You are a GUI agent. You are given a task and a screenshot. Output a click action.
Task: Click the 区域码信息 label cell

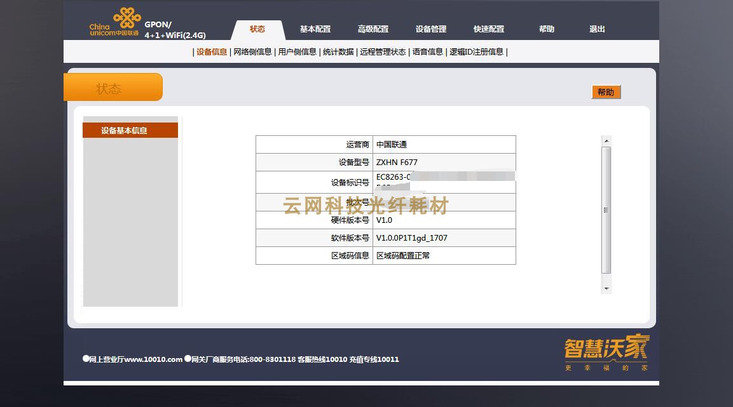tap(314, 256)
